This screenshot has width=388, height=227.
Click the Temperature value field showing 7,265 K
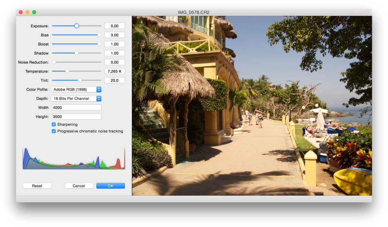point(114,71)
